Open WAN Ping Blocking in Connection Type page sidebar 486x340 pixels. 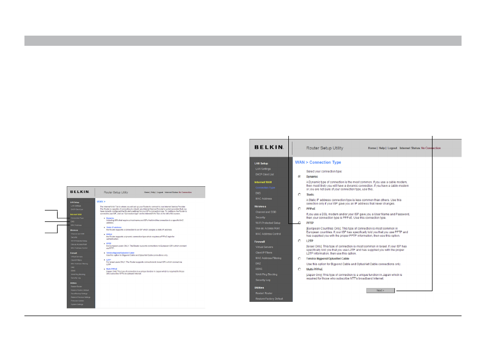[266, 274]
